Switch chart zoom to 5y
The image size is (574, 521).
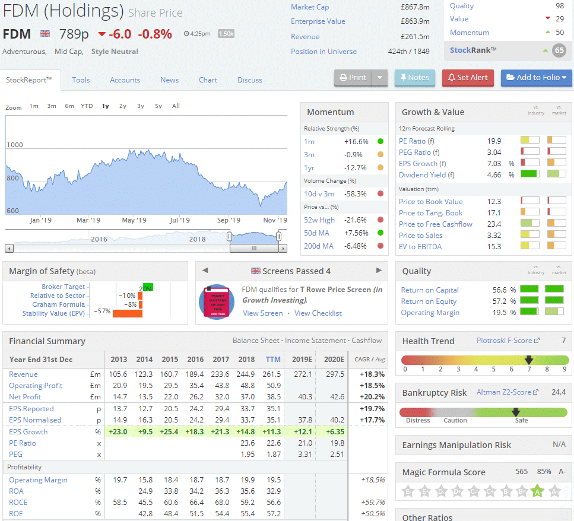pos(158,106)
